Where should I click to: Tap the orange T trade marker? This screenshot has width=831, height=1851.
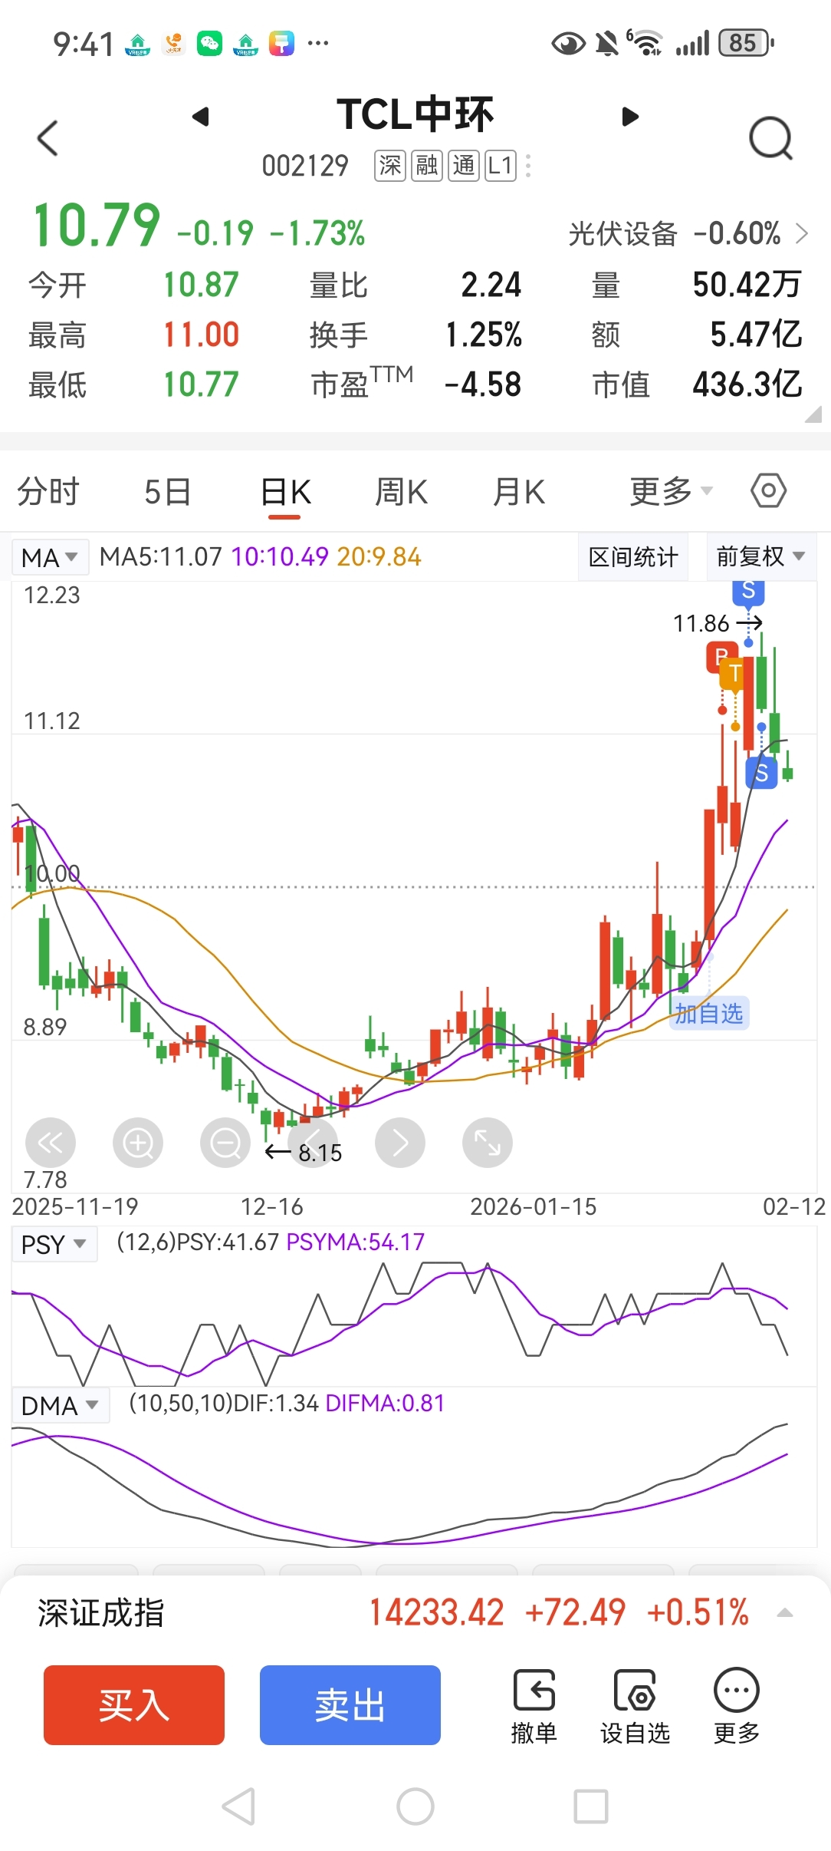point(735,673)
